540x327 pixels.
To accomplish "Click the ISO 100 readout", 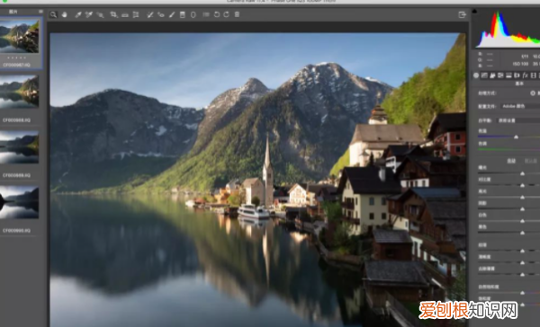I will click(520, 64).
